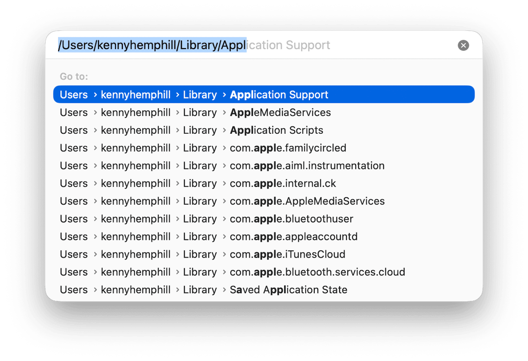Open the Saved Application State folder
528x361 pixels.
(288, 289)
